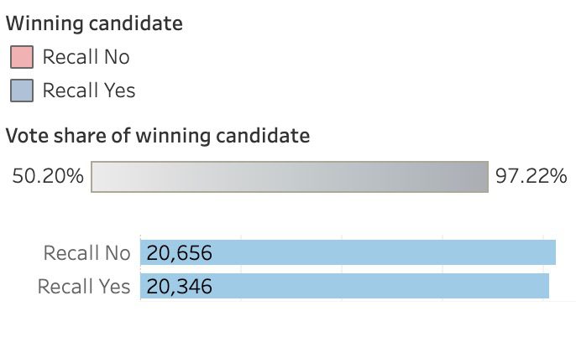
Task: Click the 20,656 vote count label
Action: pos(180,252)
